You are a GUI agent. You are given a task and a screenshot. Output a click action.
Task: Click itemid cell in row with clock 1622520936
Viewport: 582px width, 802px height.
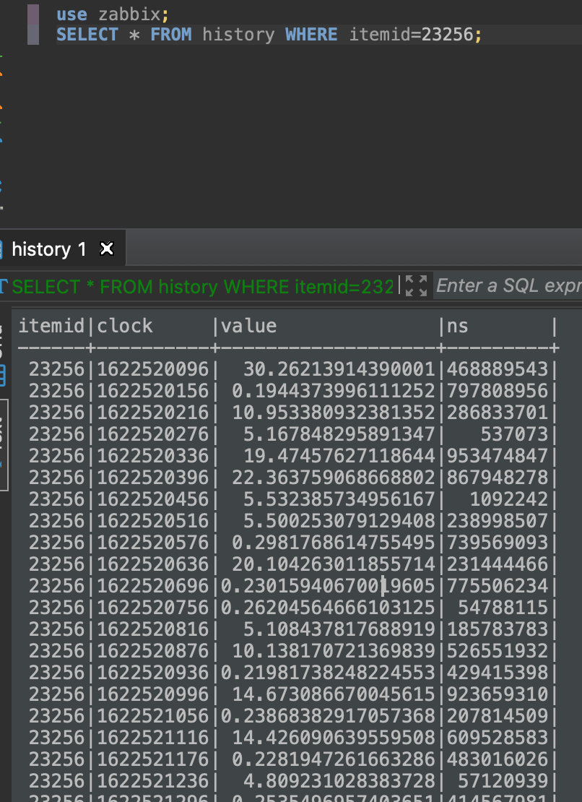point(56,672)
